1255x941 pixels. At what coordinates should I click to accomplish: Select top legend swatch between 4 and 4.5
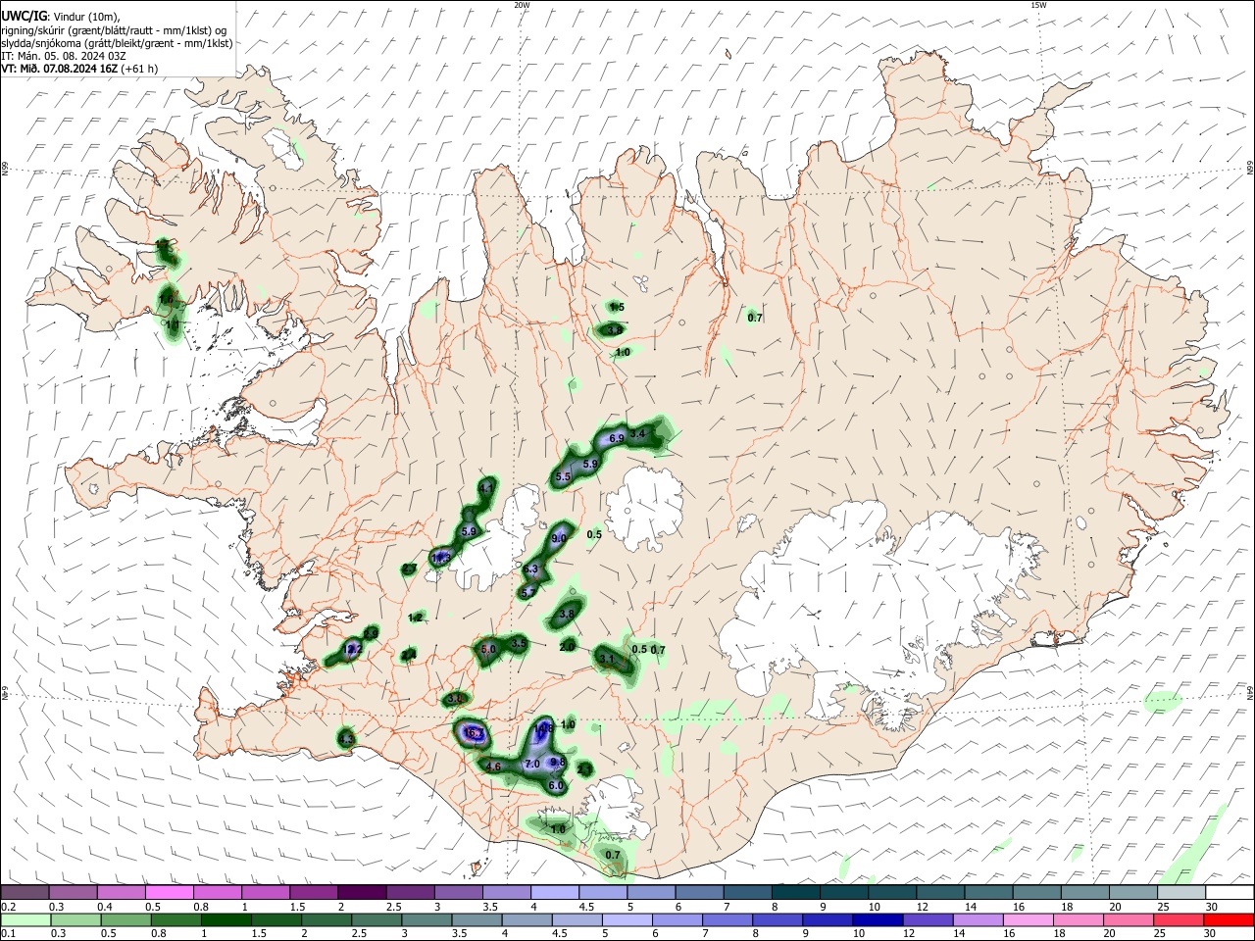point(555,892)
